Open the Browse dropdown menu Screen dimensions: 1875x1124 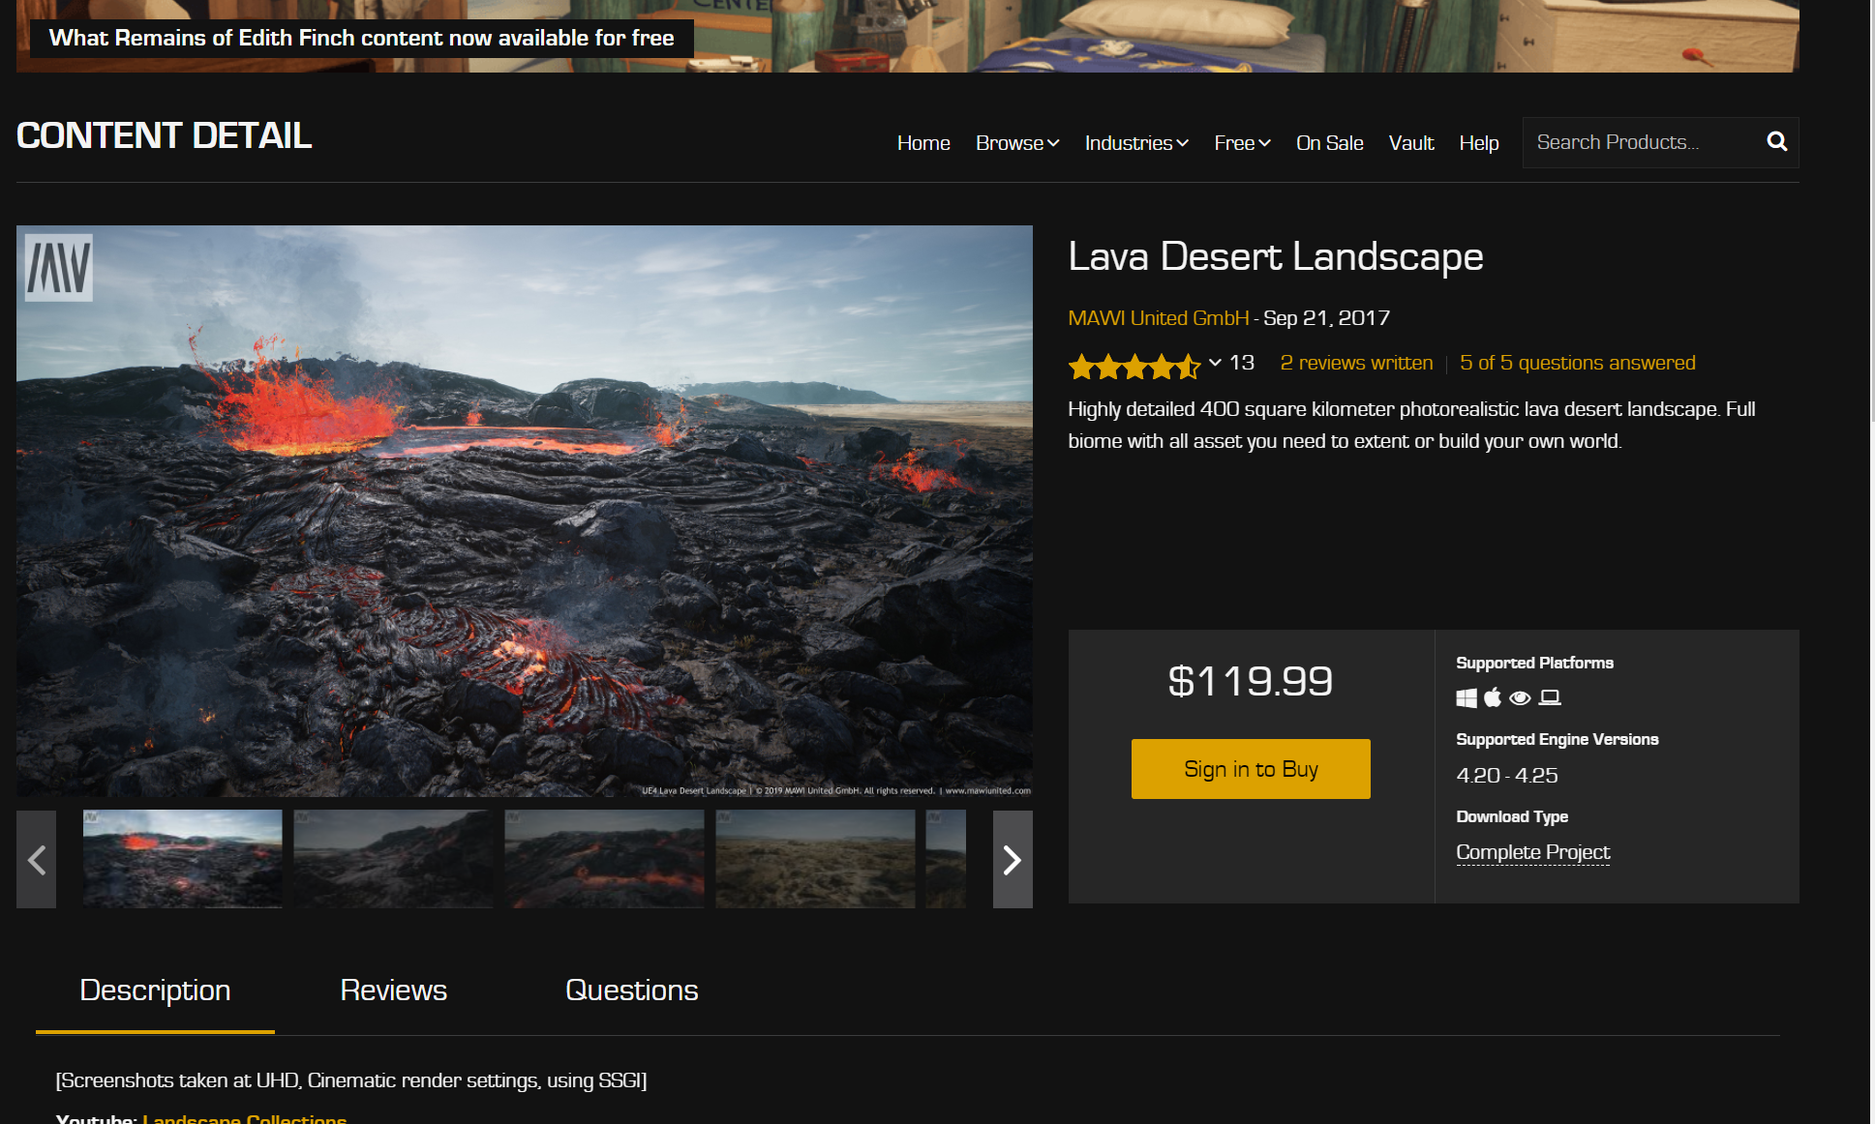[x=1017, y=143]
